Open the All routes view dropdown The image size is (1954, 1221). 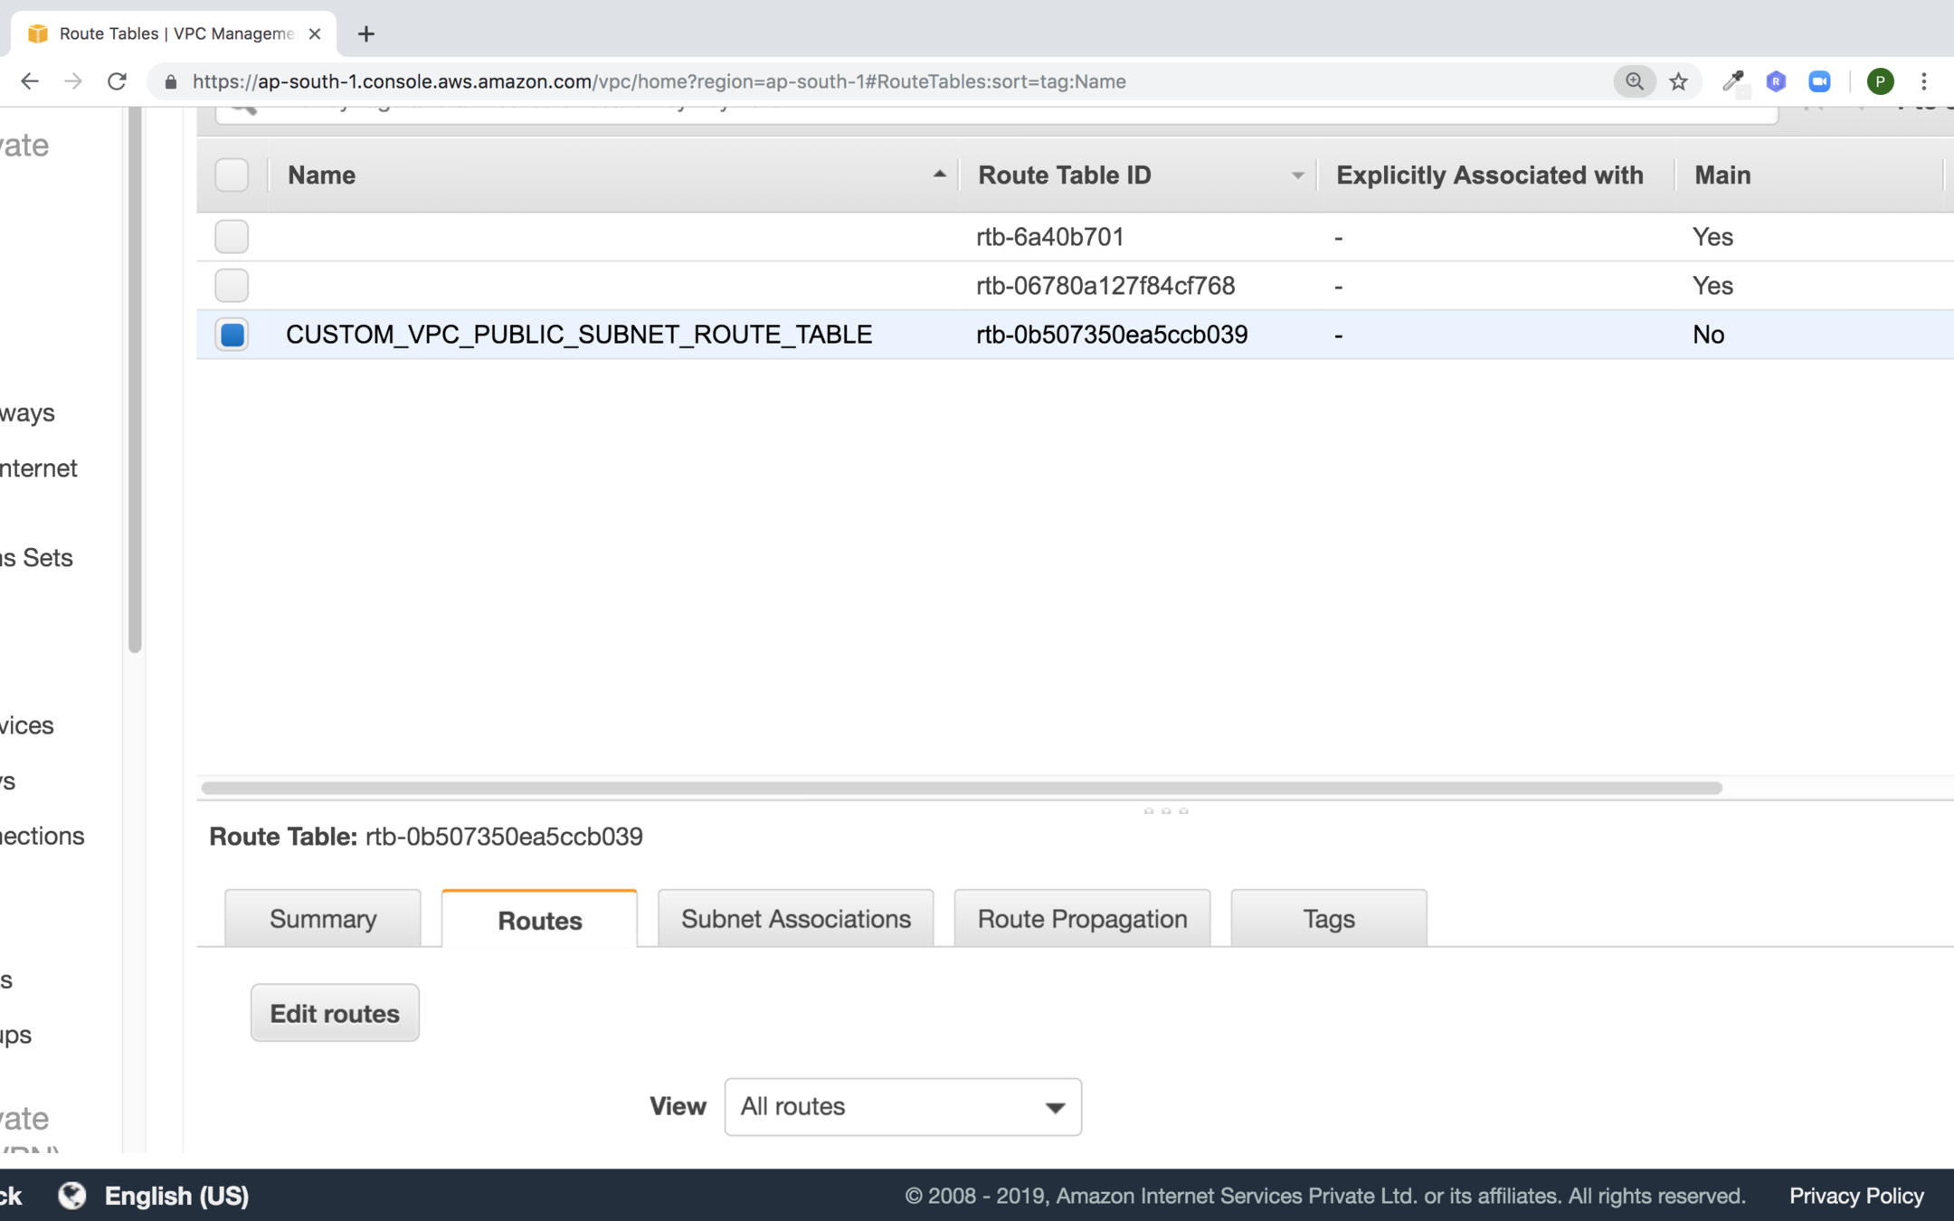click(902, 1106)
